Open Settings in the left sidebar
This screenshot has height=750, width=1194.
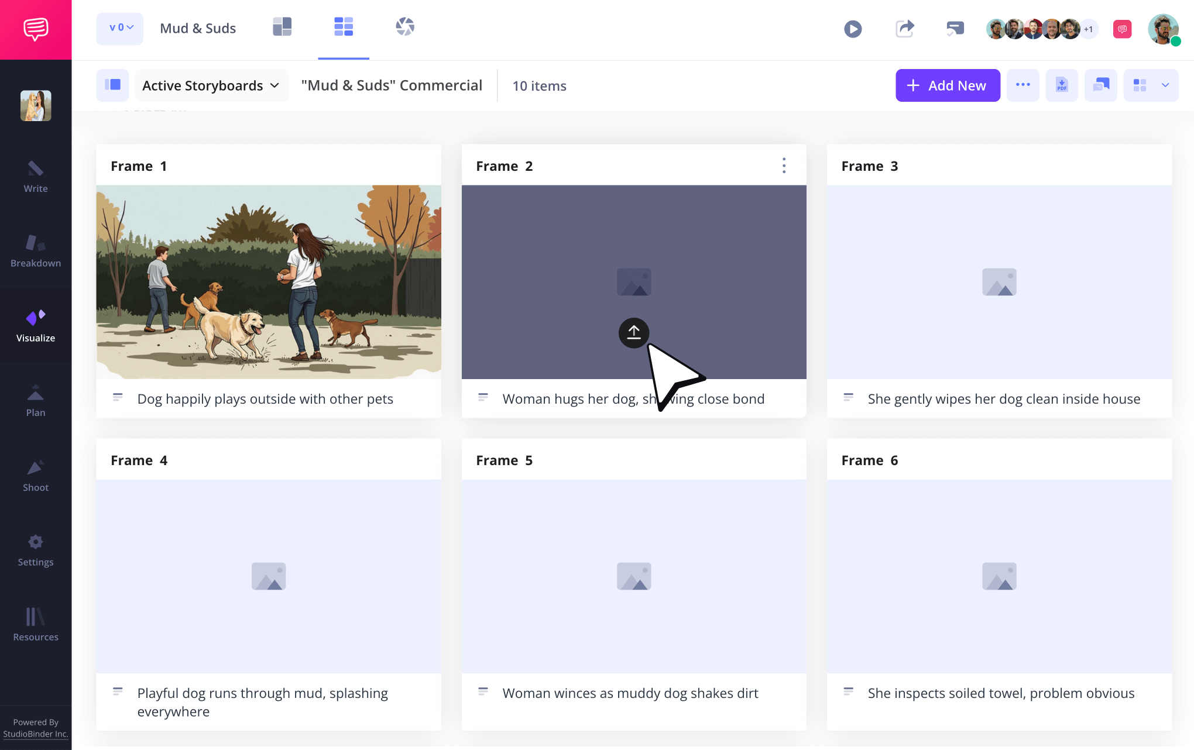pos(36,550)
